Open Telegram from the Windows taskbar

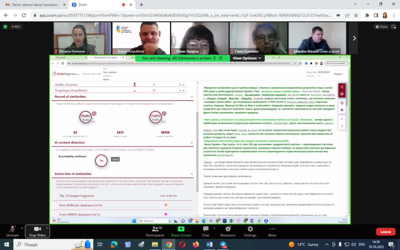point(223,244)
